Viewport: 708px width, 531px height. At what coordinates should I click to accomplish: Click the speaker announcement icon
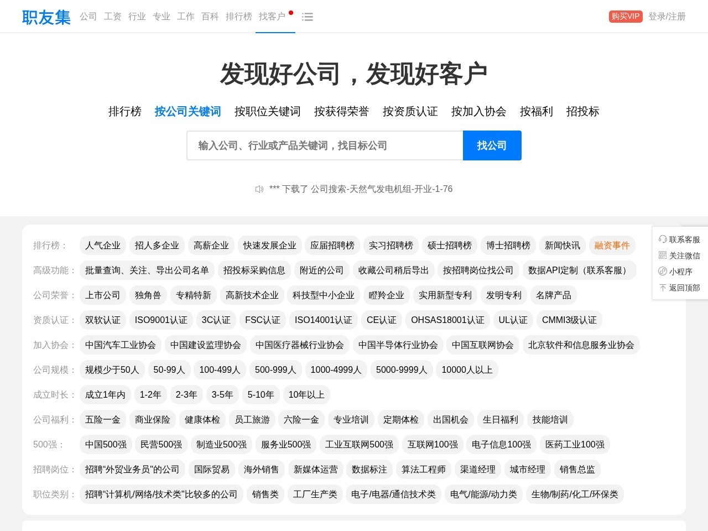coord(259,189)
